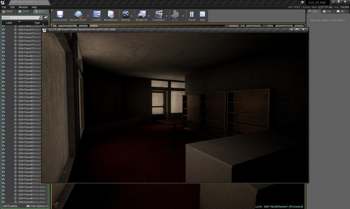
Task: Expand the Source Control dropdown arrow
Action: click(x=88, y=16)
